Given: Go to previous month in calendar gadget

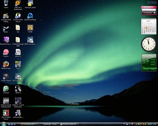Looking at the screenshot, I should [143, 21].
